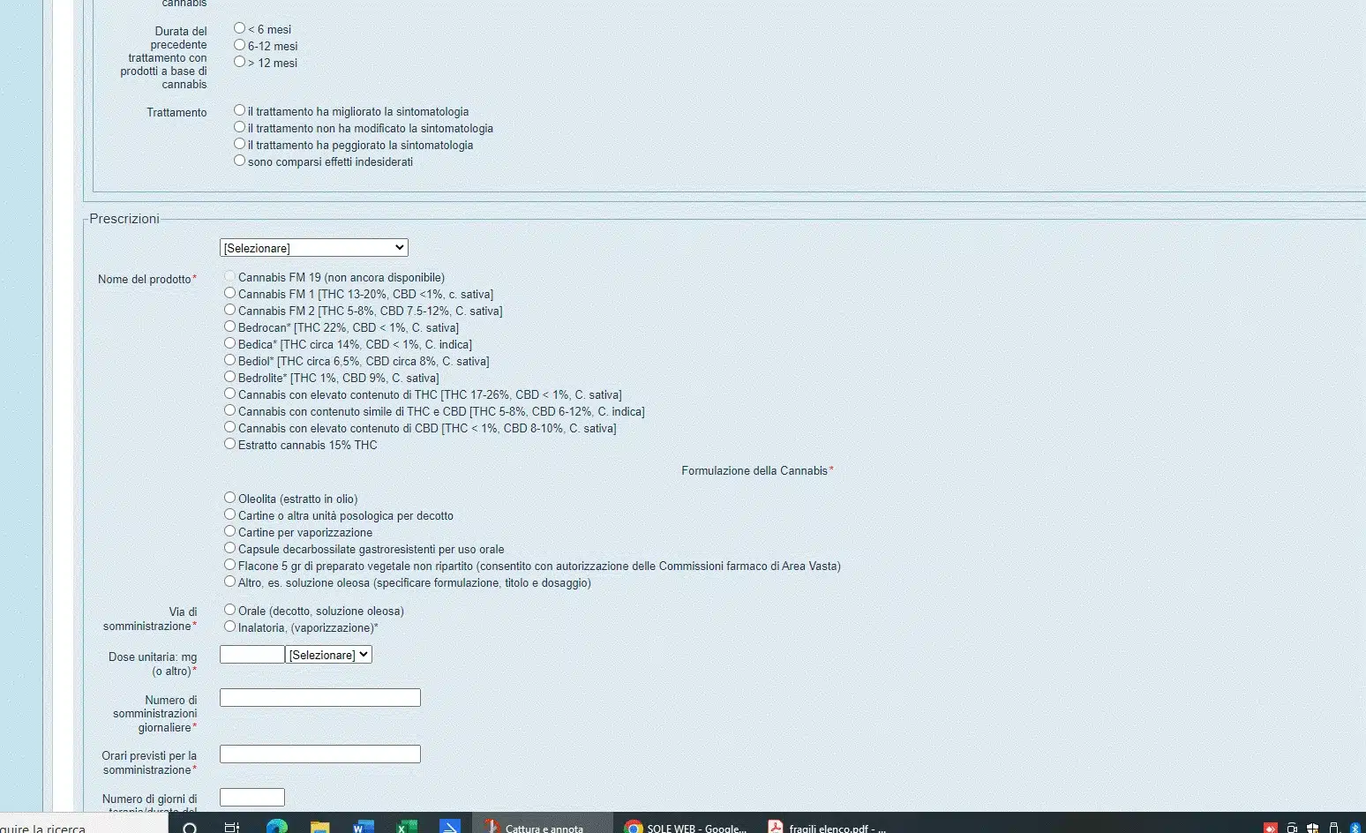
Task: Open Task View from the taskbar
Action: coord(232,828)
